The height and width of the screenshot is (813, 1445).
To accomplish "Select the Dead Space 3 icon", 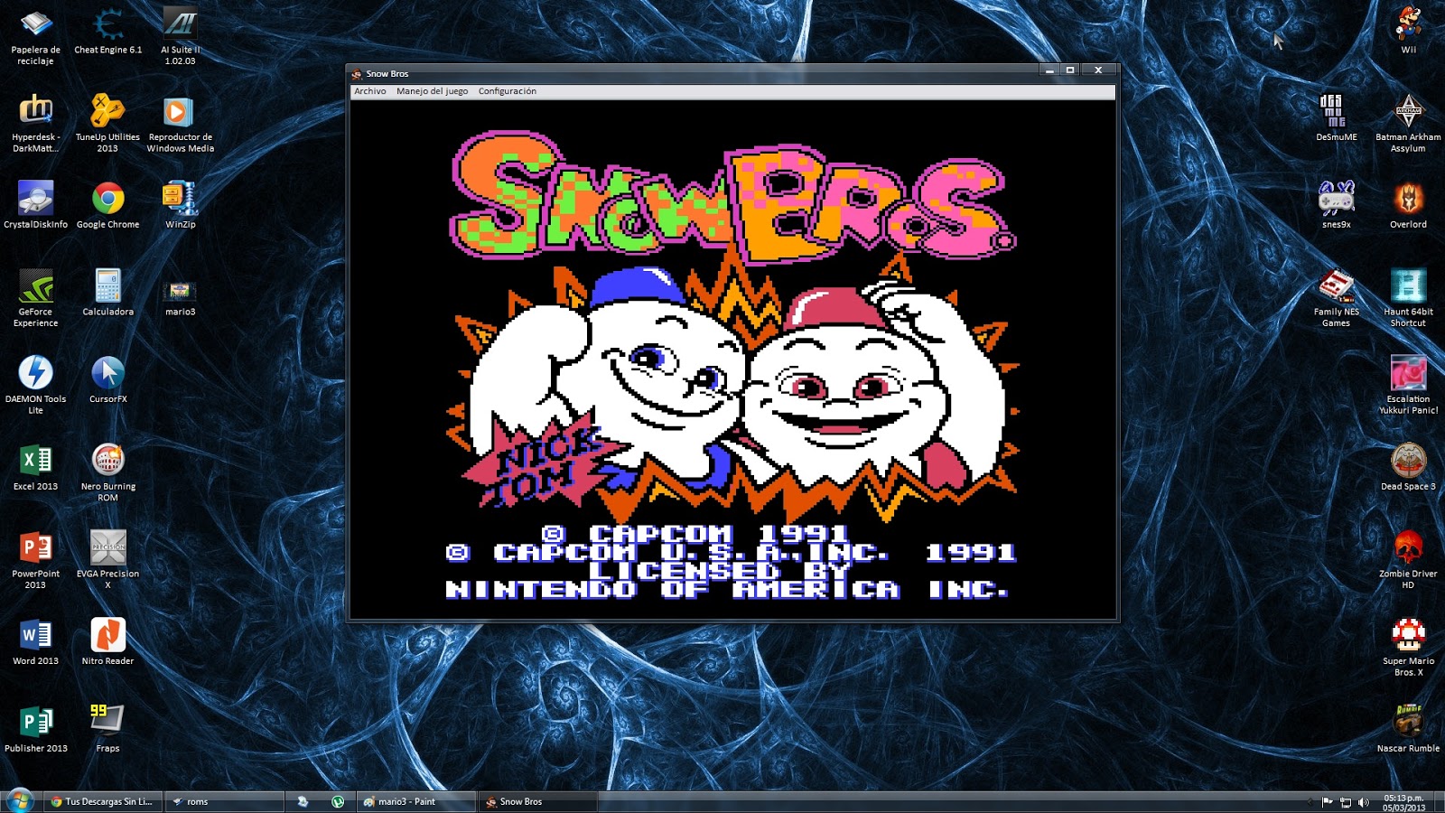I will tap(1409, 468).
